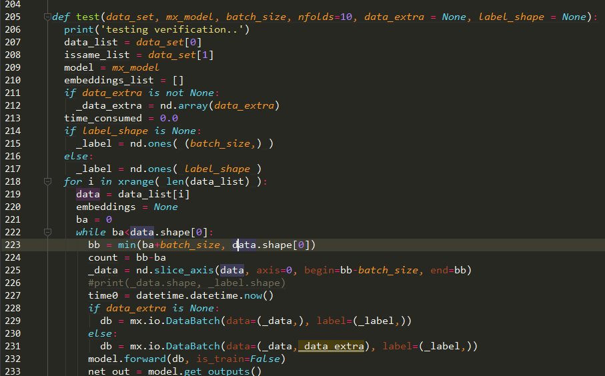Click the min function on line 223

point(127,245)
